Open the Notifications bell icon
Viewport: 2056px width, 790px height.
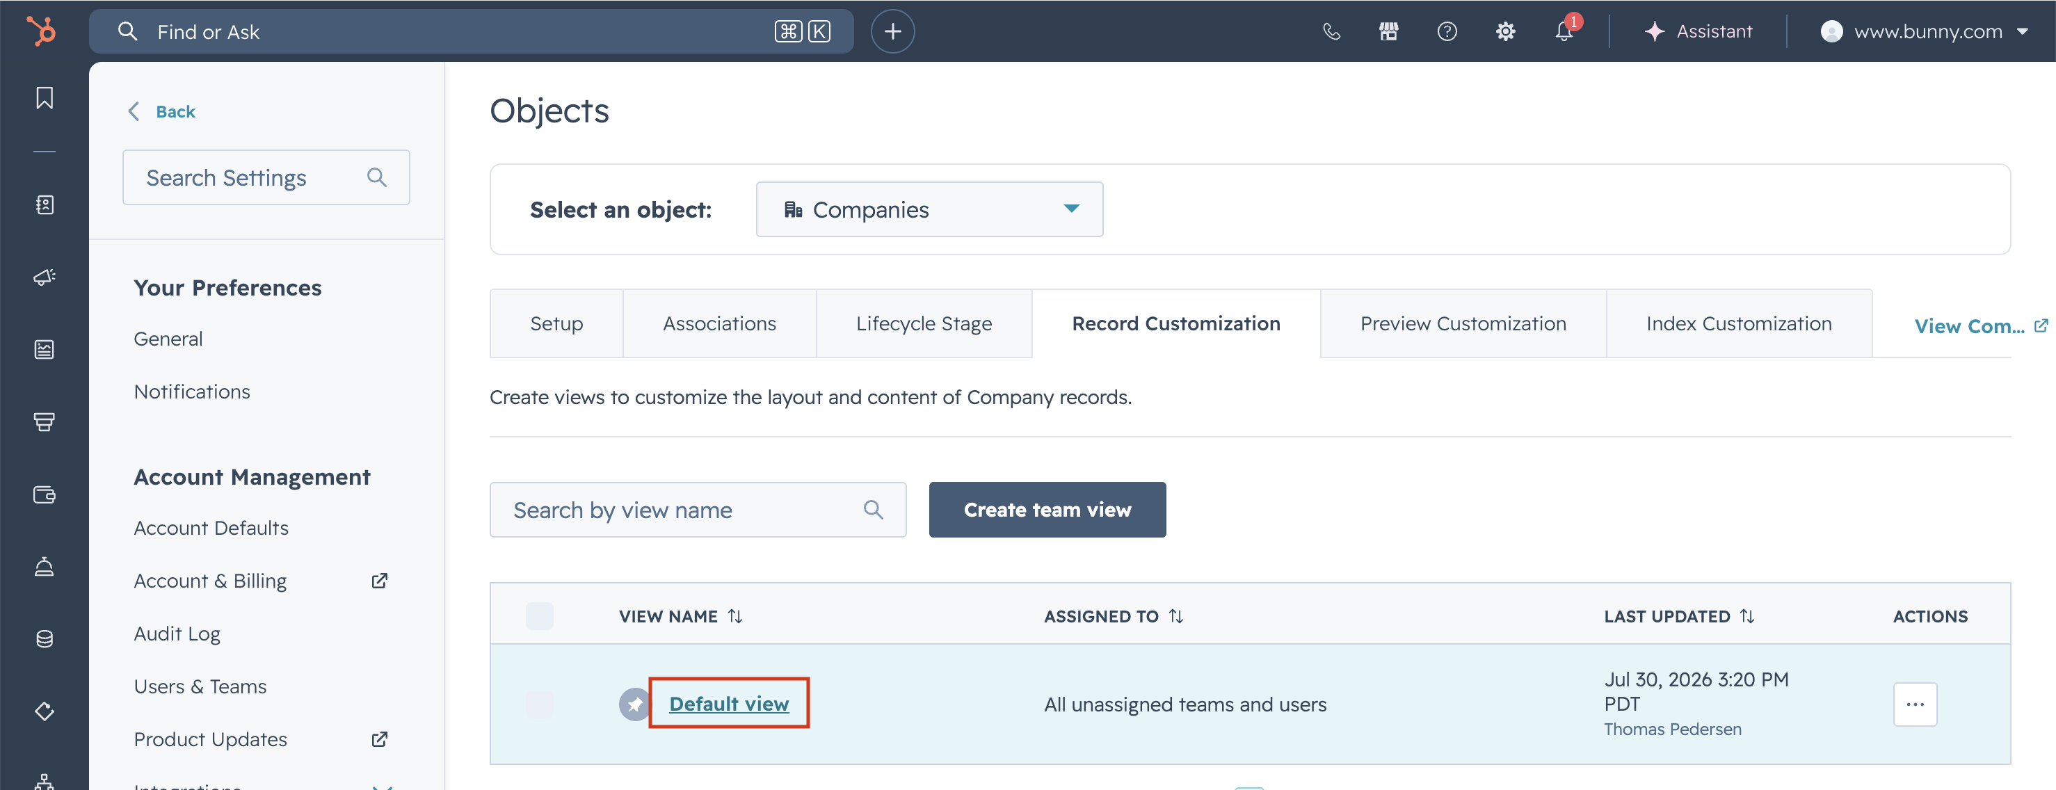pyautogui.click(x=1564, y=31)
